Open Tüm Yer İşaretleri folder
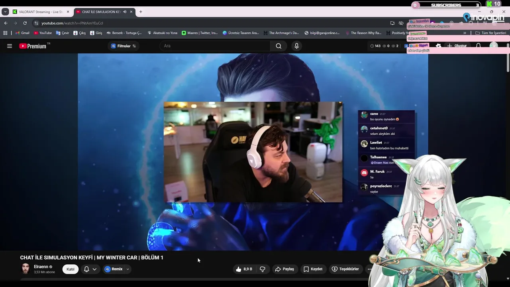The width and height of the screenshot is (510, 287). click(490, 33)
